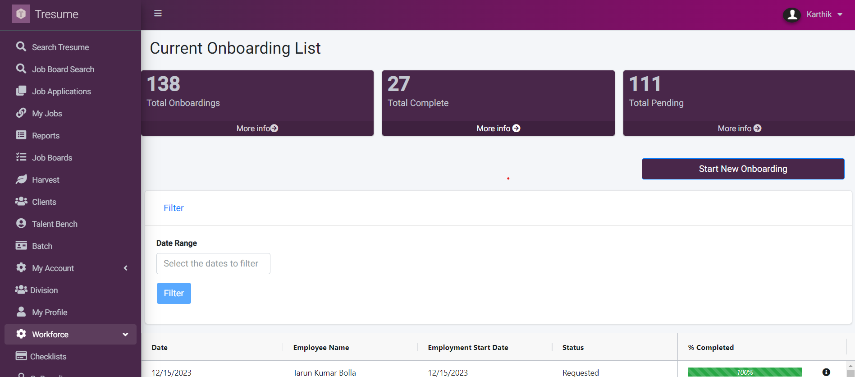Open More info for Total Complete
Screen dimensions: 855x377
[x=498, y=129]
